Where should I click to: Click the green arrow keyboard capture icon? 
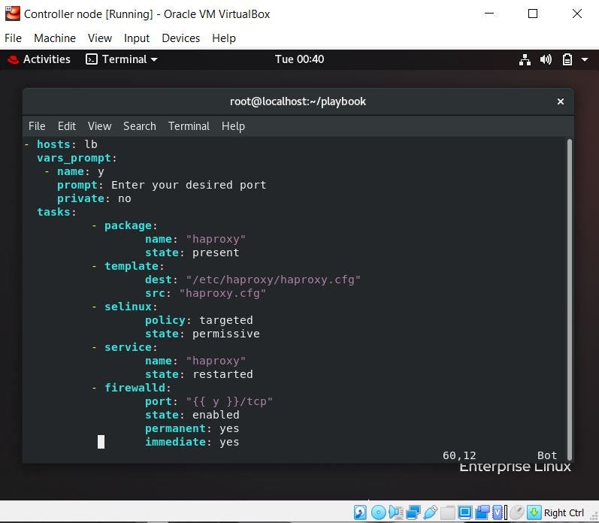tap(534, 512)
